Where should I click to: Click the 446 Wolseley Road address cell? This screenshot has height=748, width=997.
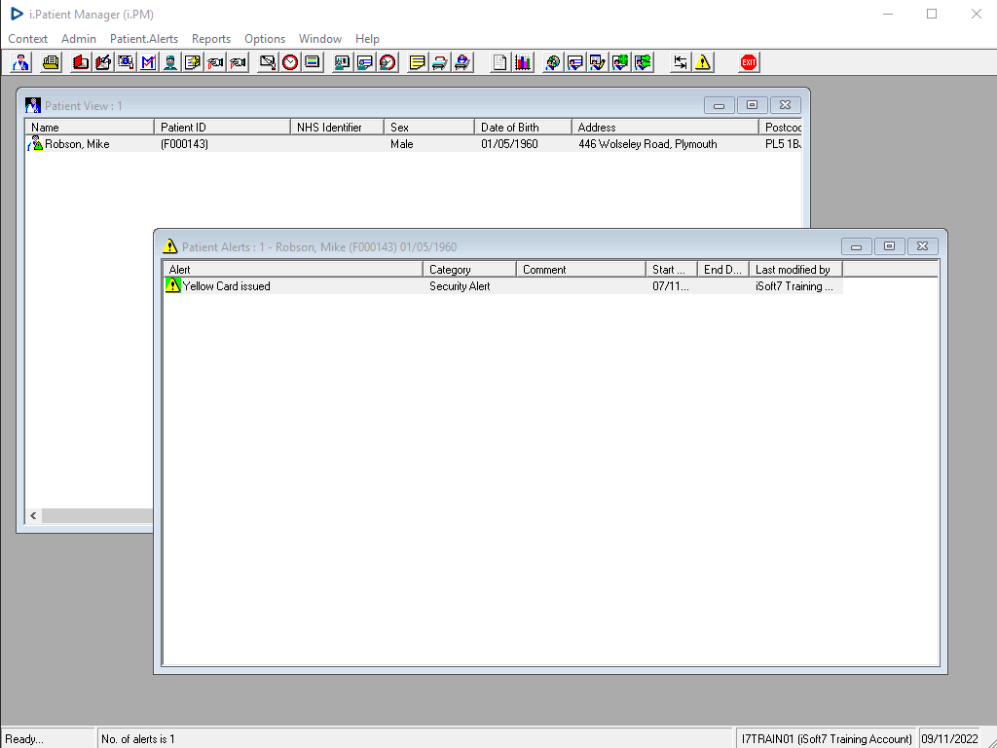pos(647,144)
